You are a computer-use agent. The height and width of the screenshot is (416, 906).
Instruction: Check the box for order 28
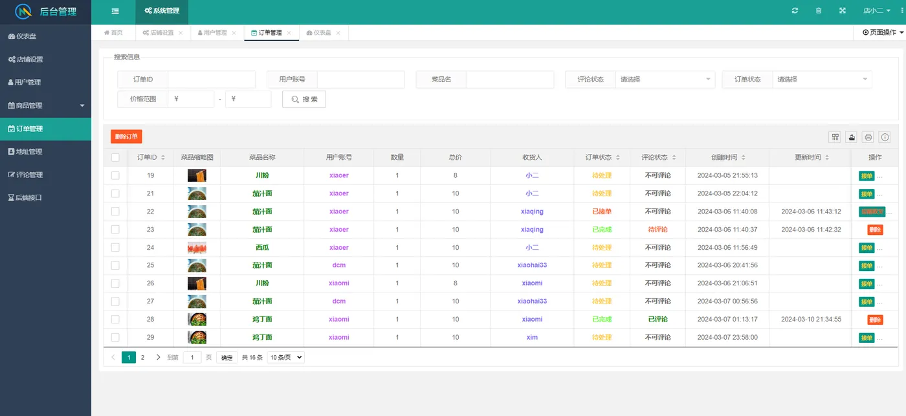pos(115,320)
